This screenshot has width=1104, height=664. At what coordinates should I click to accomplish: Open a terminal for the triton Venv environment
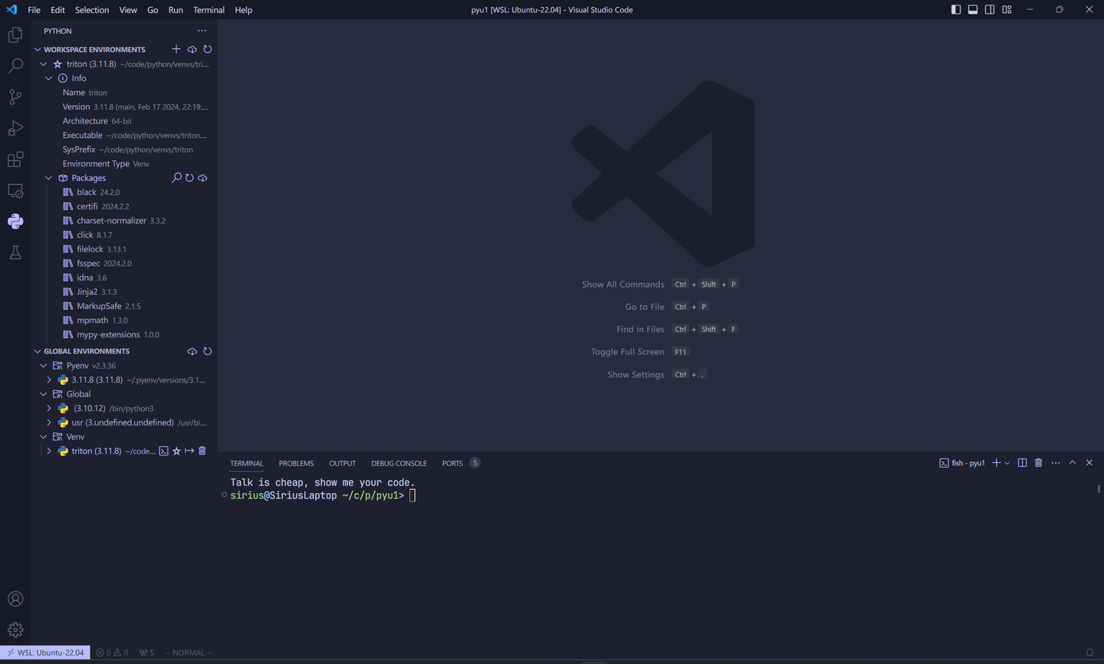point(163,451)
